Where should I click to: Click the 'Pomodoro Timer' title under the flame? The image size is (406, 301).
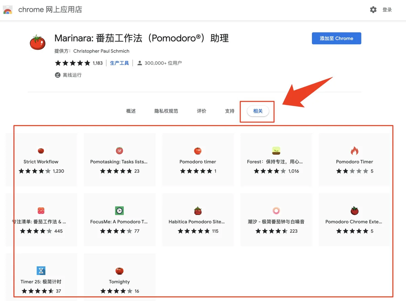coord(355,162)
